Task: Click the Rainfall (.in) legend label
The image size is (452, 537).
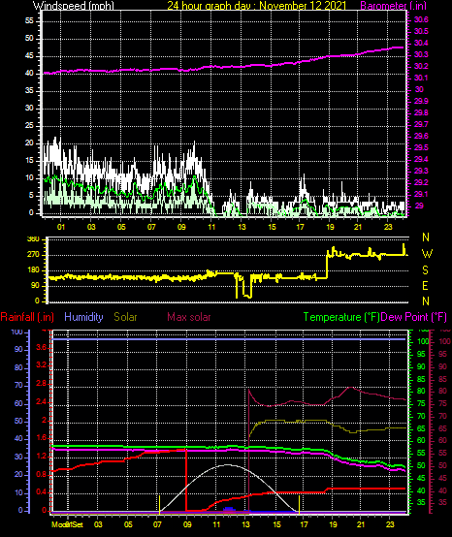Action: [27, 317]
